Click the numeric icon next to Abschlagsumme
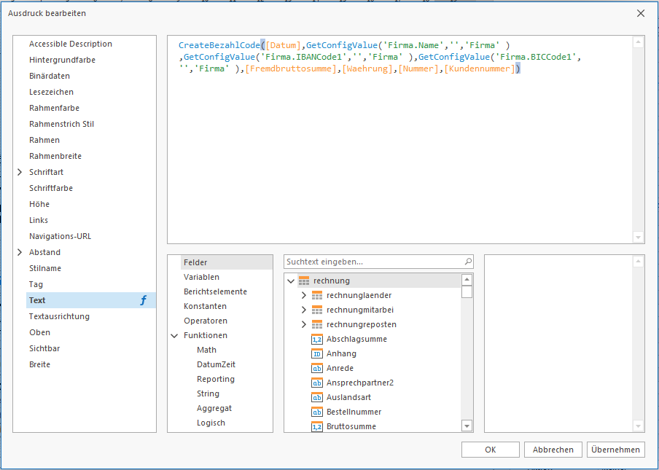 click(317, 339)
